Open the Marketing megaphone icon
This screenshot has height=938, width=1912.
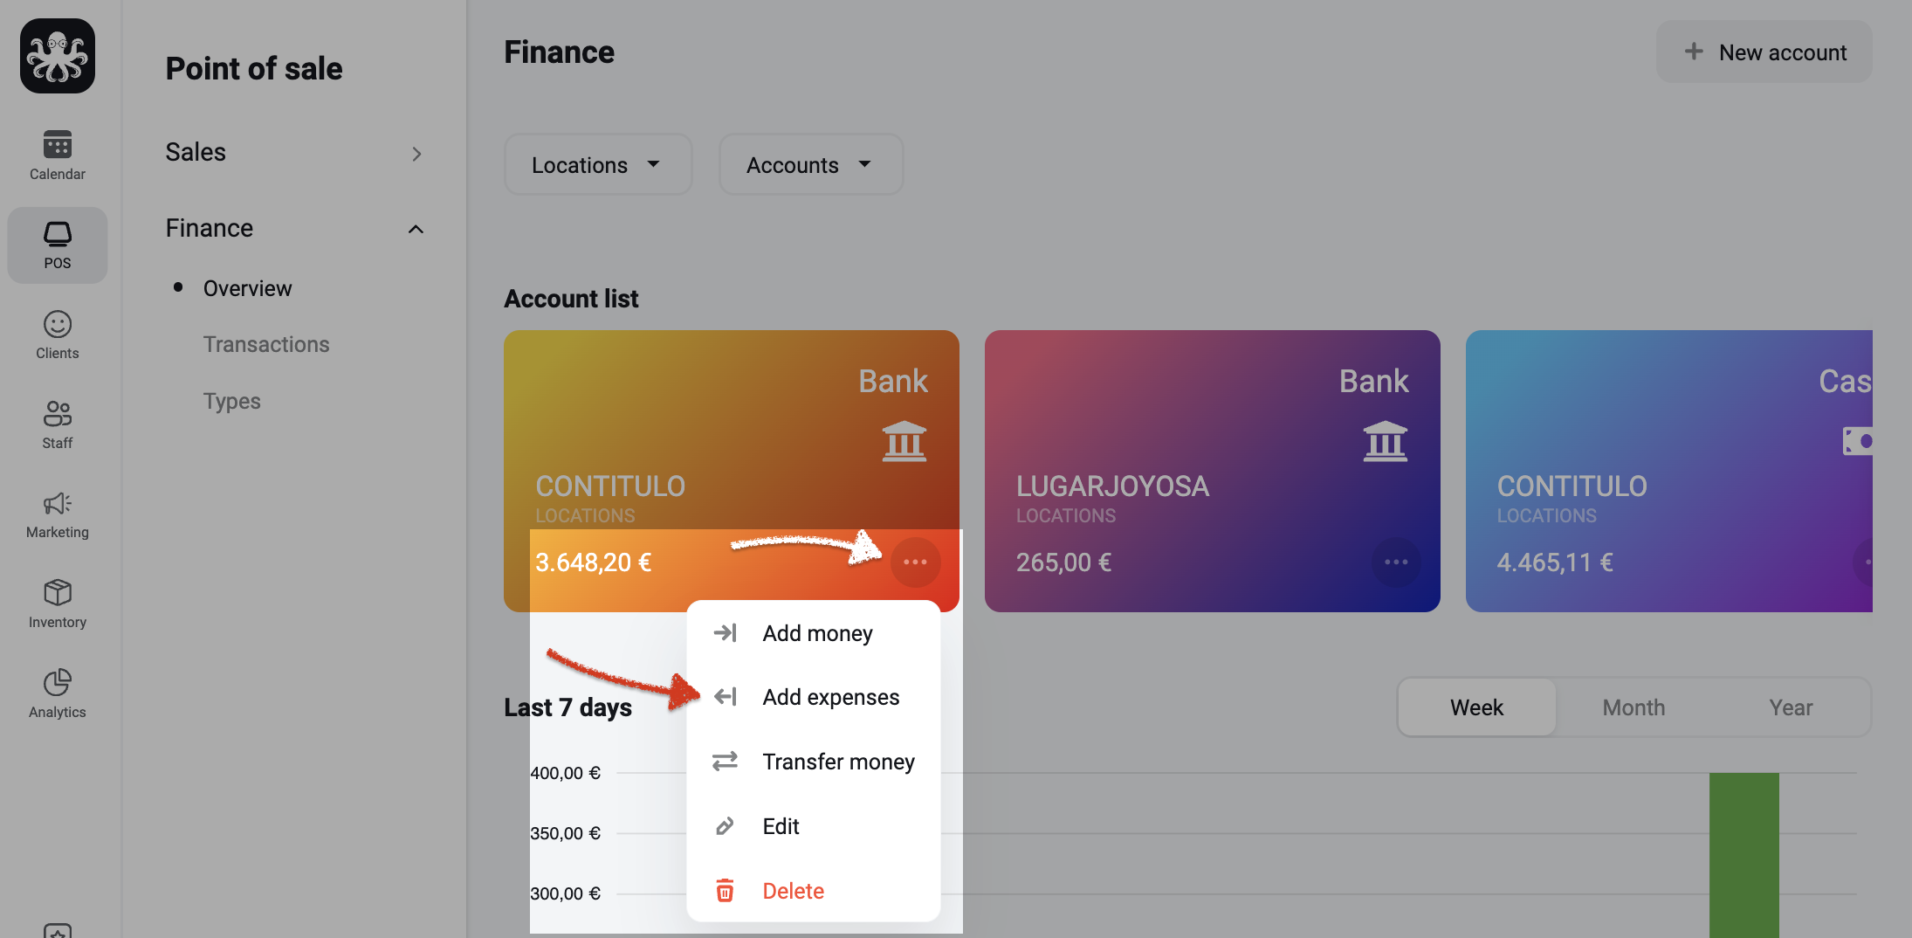click(58, 503)
